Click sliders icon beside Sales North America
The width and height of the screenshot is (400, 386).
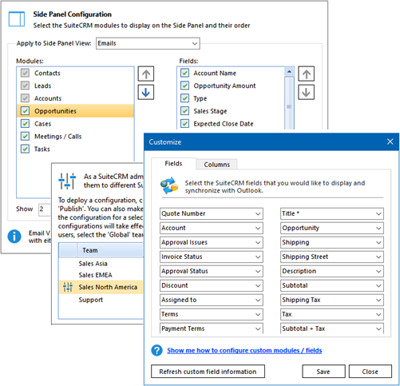click(x=68, y=287)
